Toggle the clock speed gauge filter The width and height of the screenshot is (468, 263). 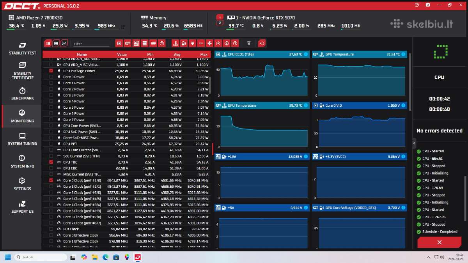point(218,43)
